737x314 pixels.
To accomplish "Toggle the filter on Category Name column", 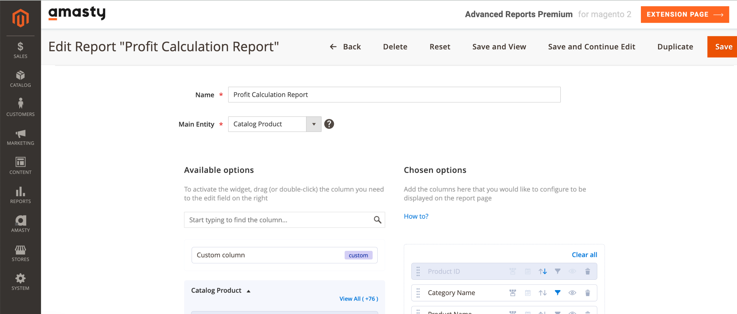I will [x=557, y=292].
